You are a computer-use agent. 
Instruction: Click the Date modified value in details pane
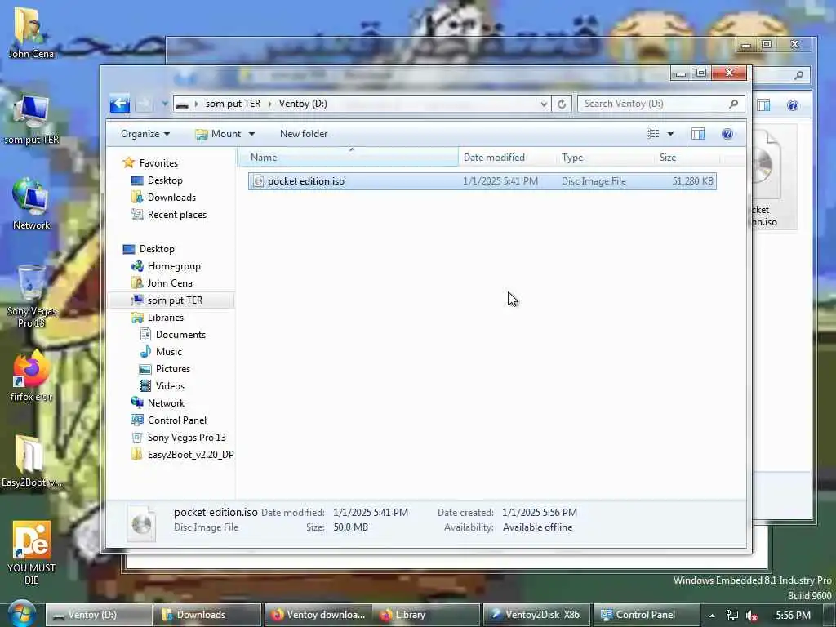371,513
